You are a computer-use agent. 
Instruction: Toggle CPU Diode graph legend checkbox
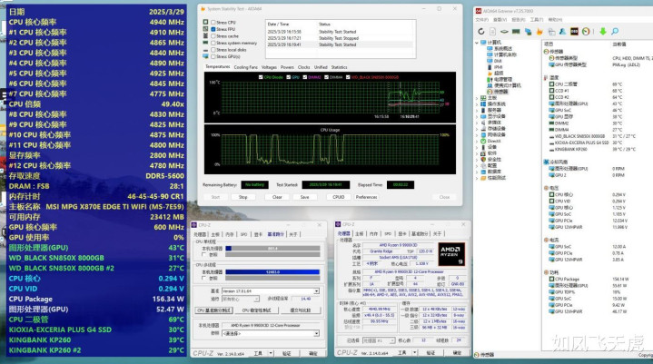click(261, 77)
